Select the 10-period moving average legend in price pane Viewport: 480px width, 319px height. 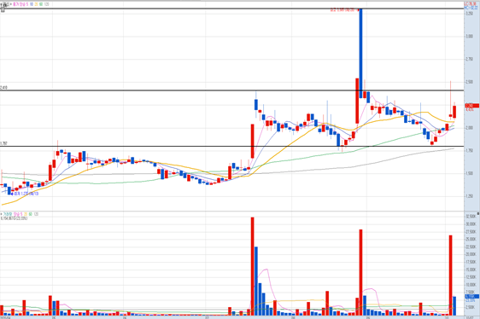[32, 4]
